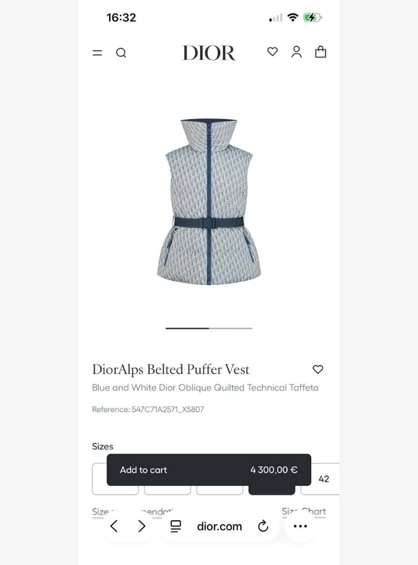
Task: Reload the page with refresh icon
Action: tap(263, 527)
